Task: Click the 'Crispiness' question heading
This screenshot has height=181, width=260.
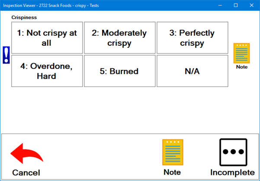Action: (x=24, y=18)
